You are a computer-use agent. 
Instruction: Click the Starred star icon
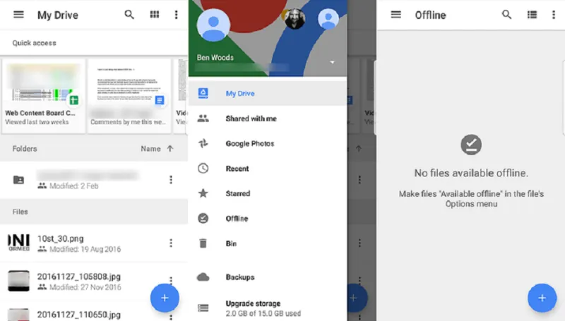pos(203,193)
